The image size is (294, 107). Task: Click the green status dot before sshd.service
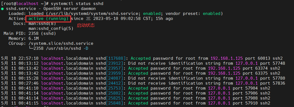(x=2, y=9)
